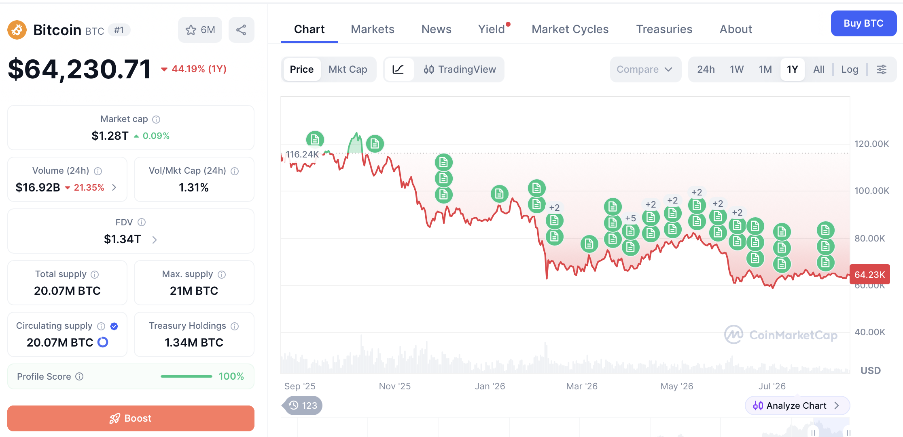Click the share icon button
The height and width of the screenshot is (437, 903).
(241, 30)
